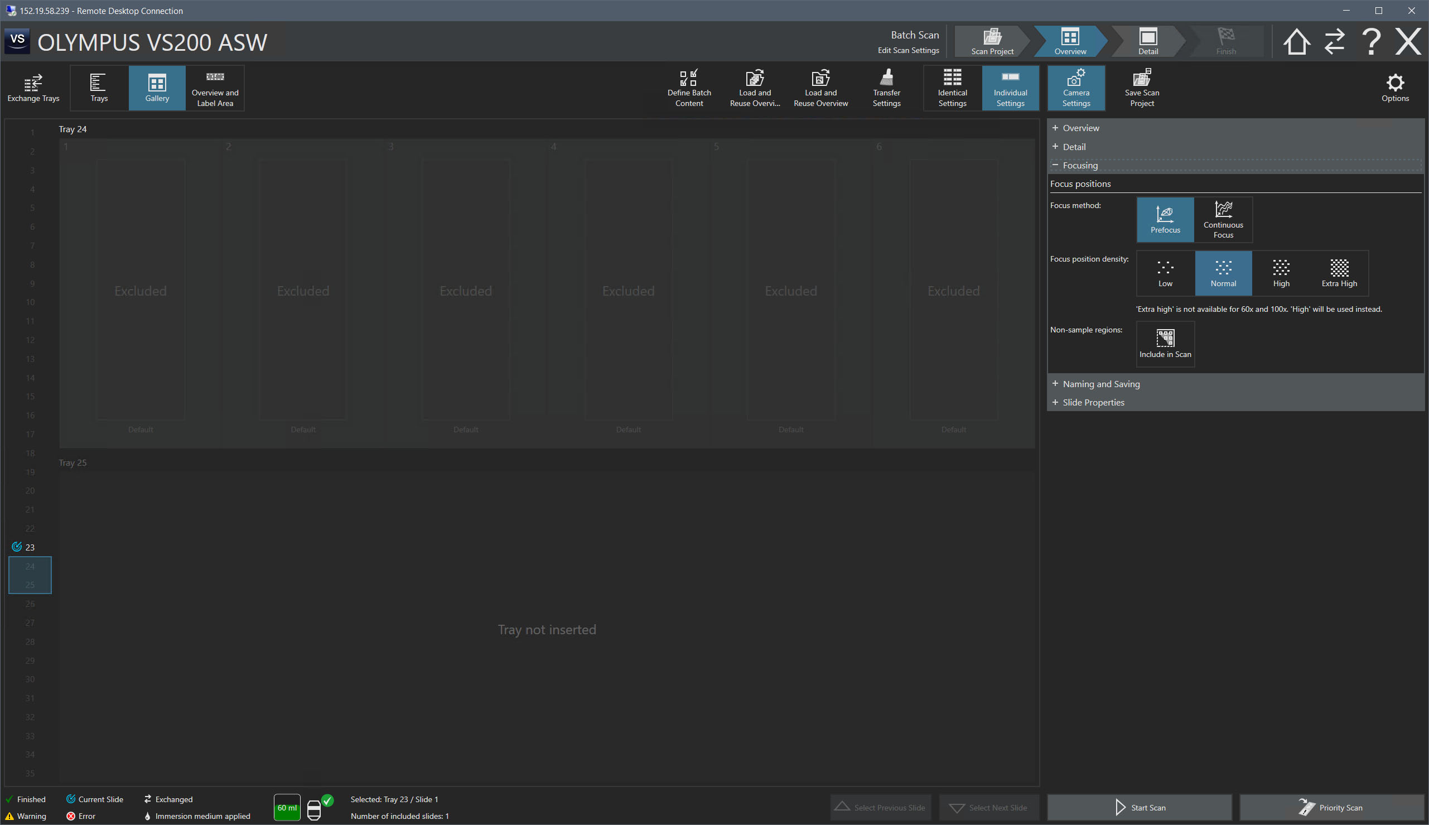This screenshot has width=1429, height=825.
Task: Select Individual Settings mode
Action: [x=1011, y=88]
